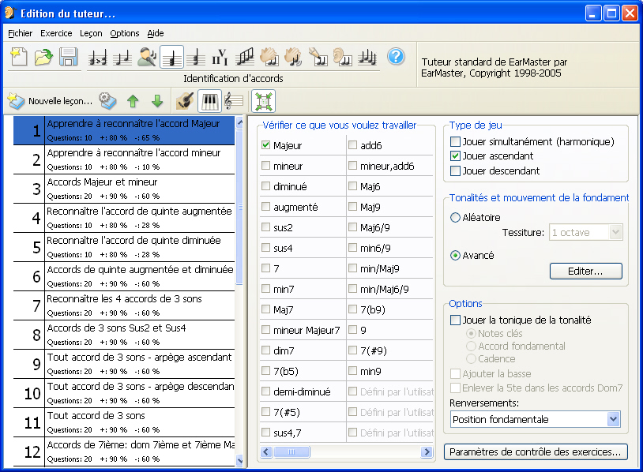The height and width of the screenshot is (472, 643).
Task: Click the Nouvelle leçon button
Action: tap(50, 101)
